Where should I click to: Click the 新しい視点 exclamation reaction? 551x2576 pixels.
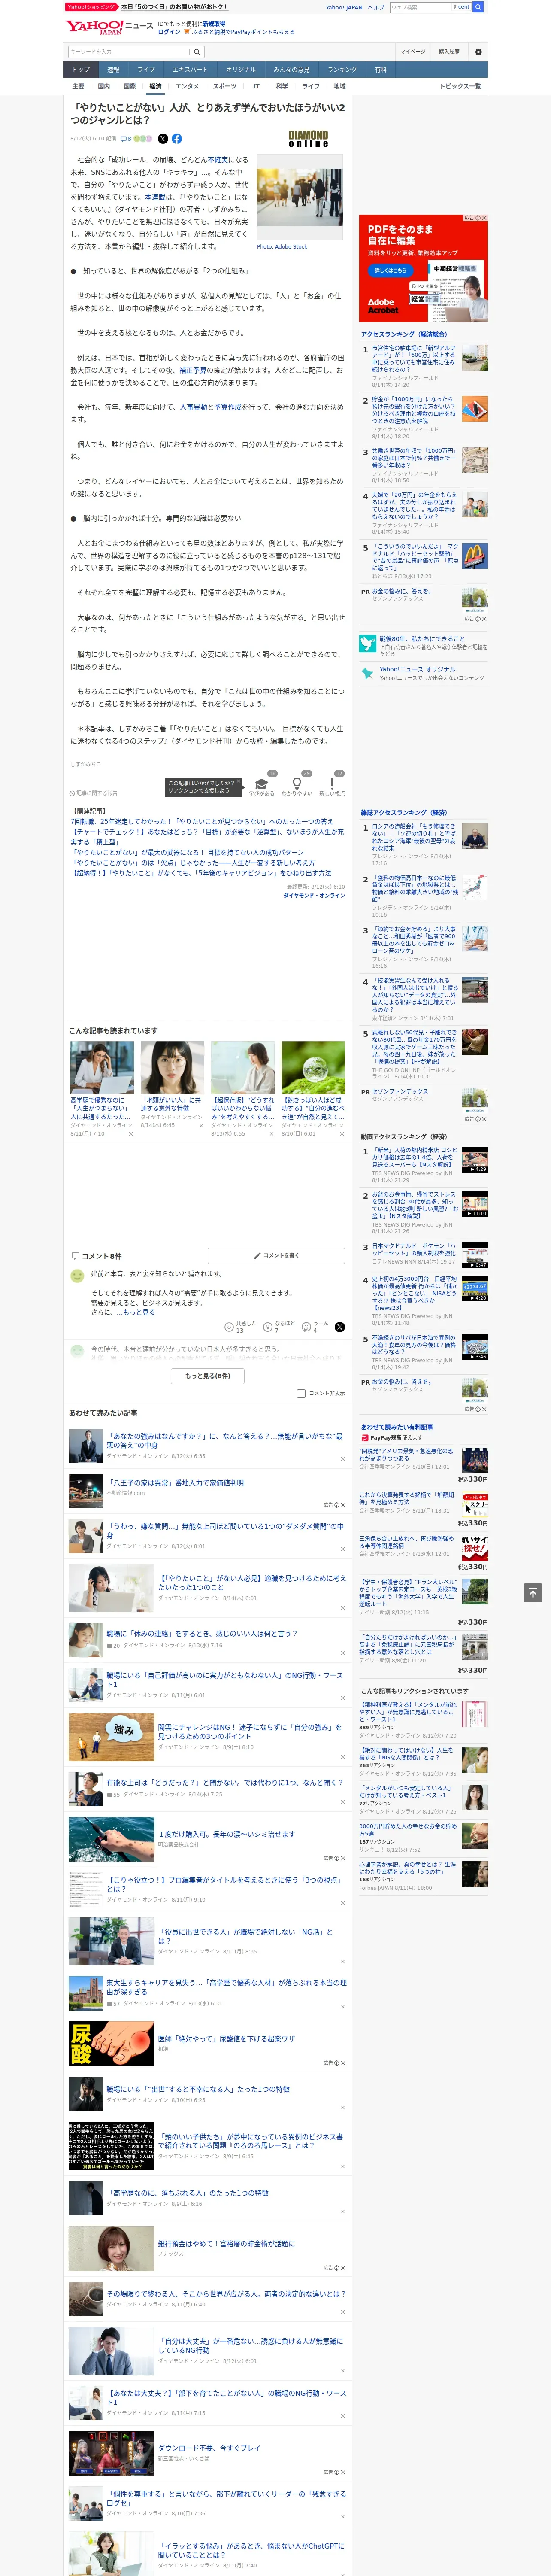(332, 783)
